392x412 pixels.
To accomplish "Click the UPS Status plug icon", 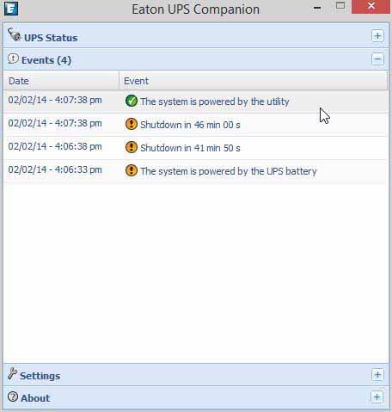I will click(x=14, y=34).
